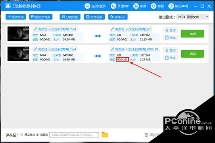
Task: Edit the first output filename pencil icon
Action: coord(112,29)
